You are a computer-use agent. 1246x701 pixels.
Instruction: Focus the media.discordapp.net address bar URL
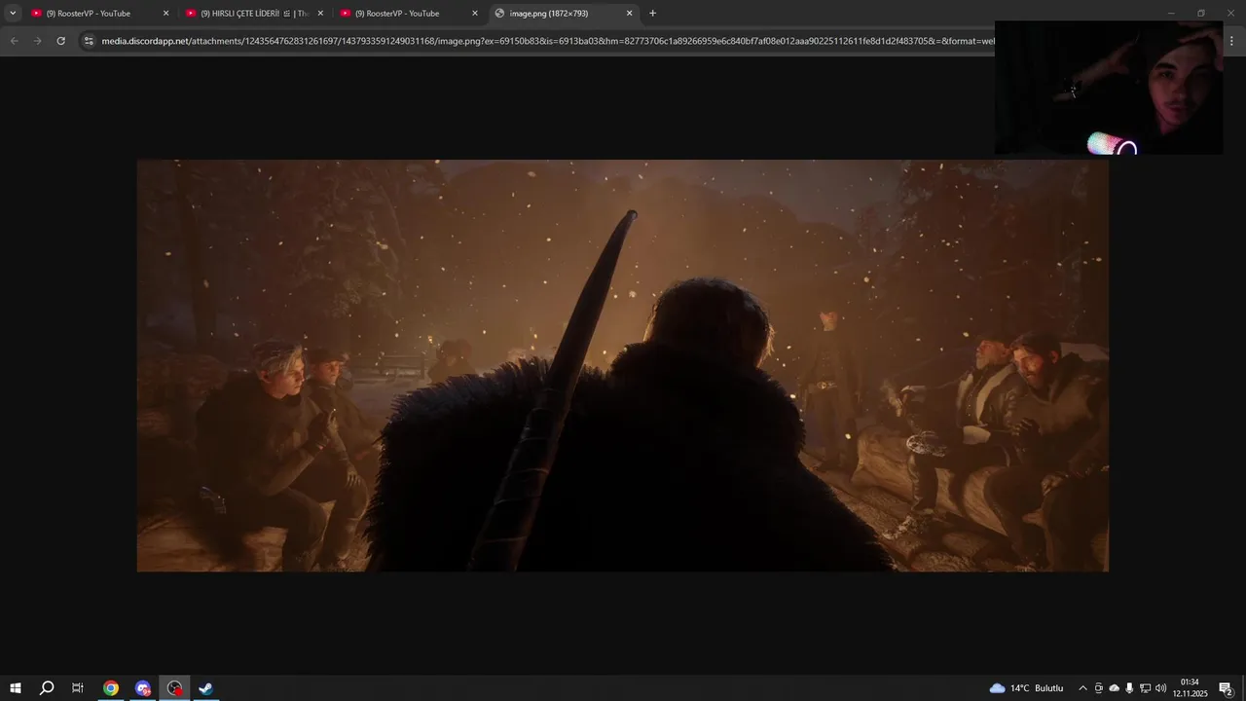tap(547, 41)
